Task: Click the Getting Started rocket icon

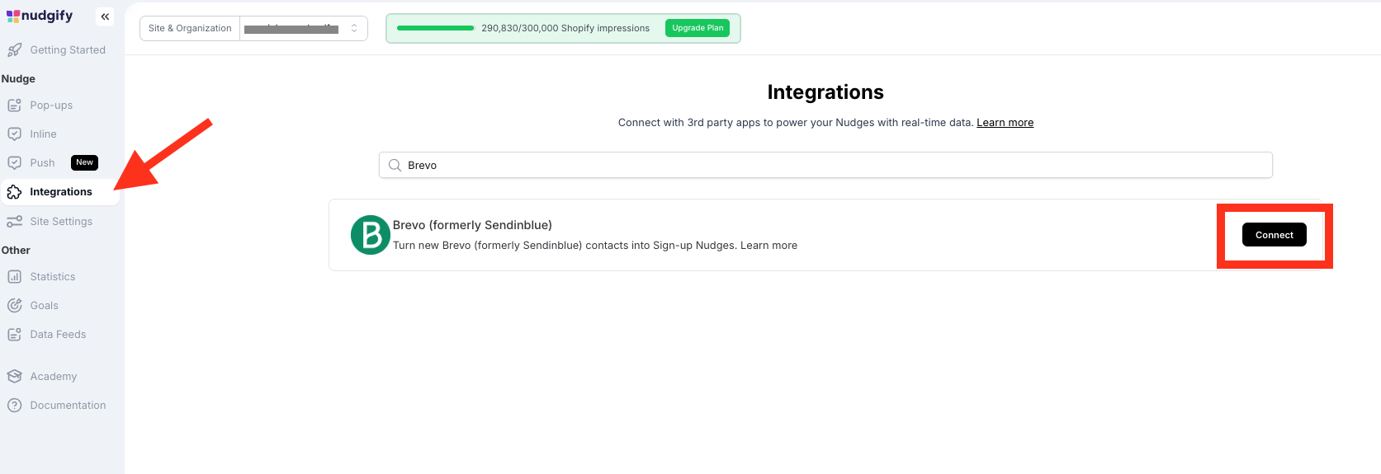Action: point(14,50)
